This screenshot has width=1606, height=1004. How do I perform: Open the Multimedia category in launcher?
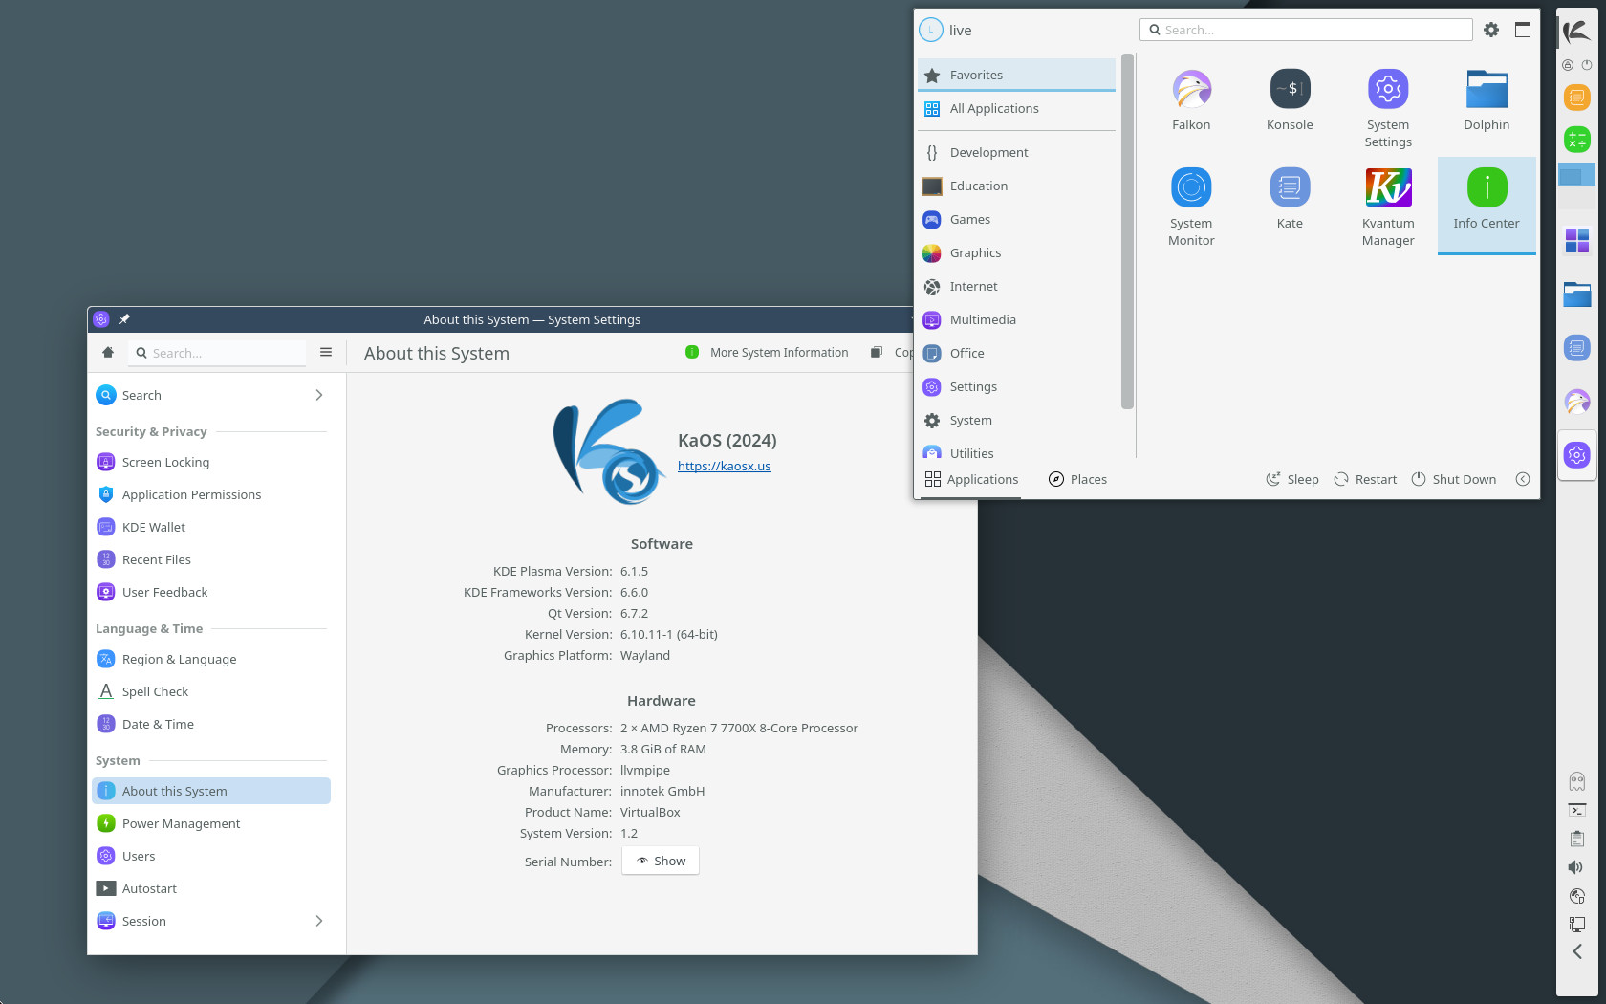1017,319
